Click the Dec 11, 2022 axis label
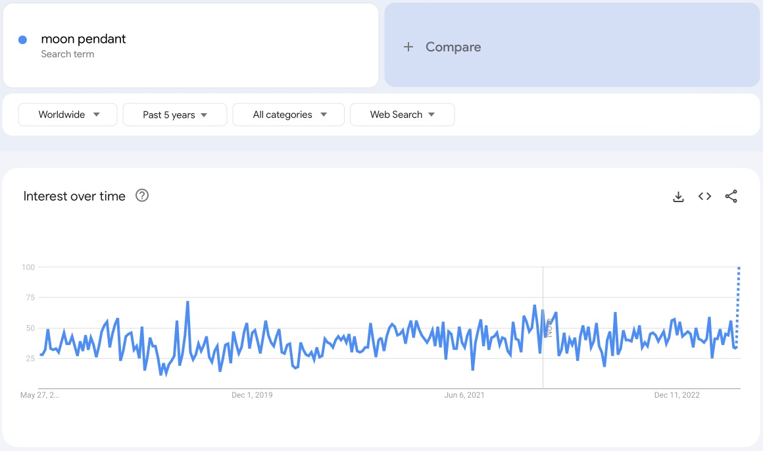This screenshot has width=763, height=451. click(x=677, y=395)
